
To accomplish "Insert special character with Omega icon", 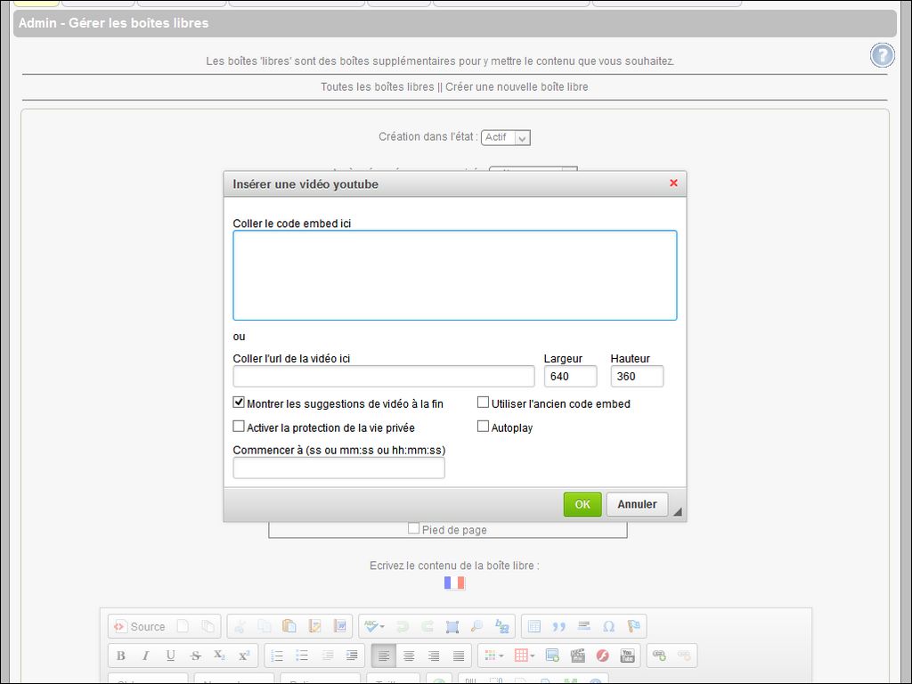I will click(x=609, y=626).
